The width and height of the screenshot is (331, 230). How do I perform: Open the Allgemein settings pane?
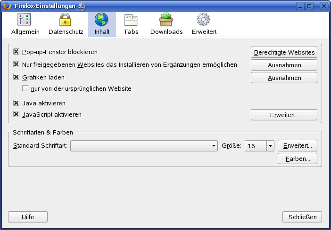point(25,24)
